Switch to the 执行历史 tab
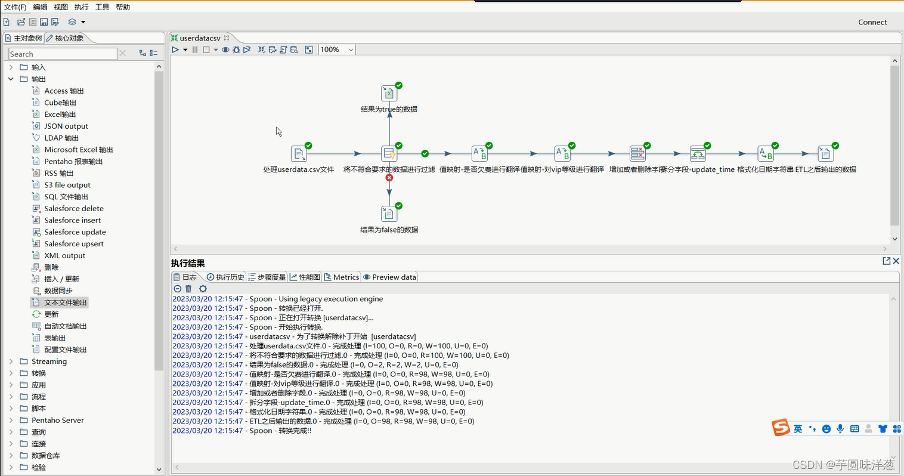Viewport: 904px width, 476px height. point(225,277)
